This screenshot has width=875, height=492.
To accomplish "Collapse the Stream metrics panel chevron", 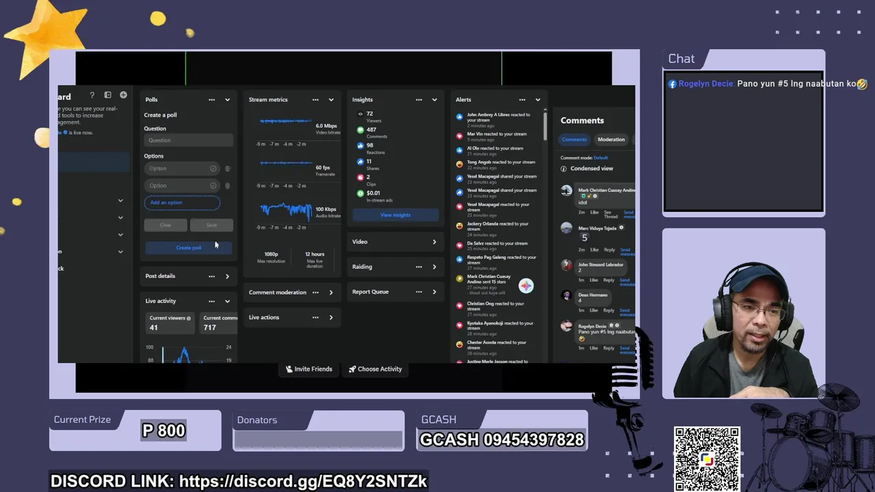I will (331, 100).
